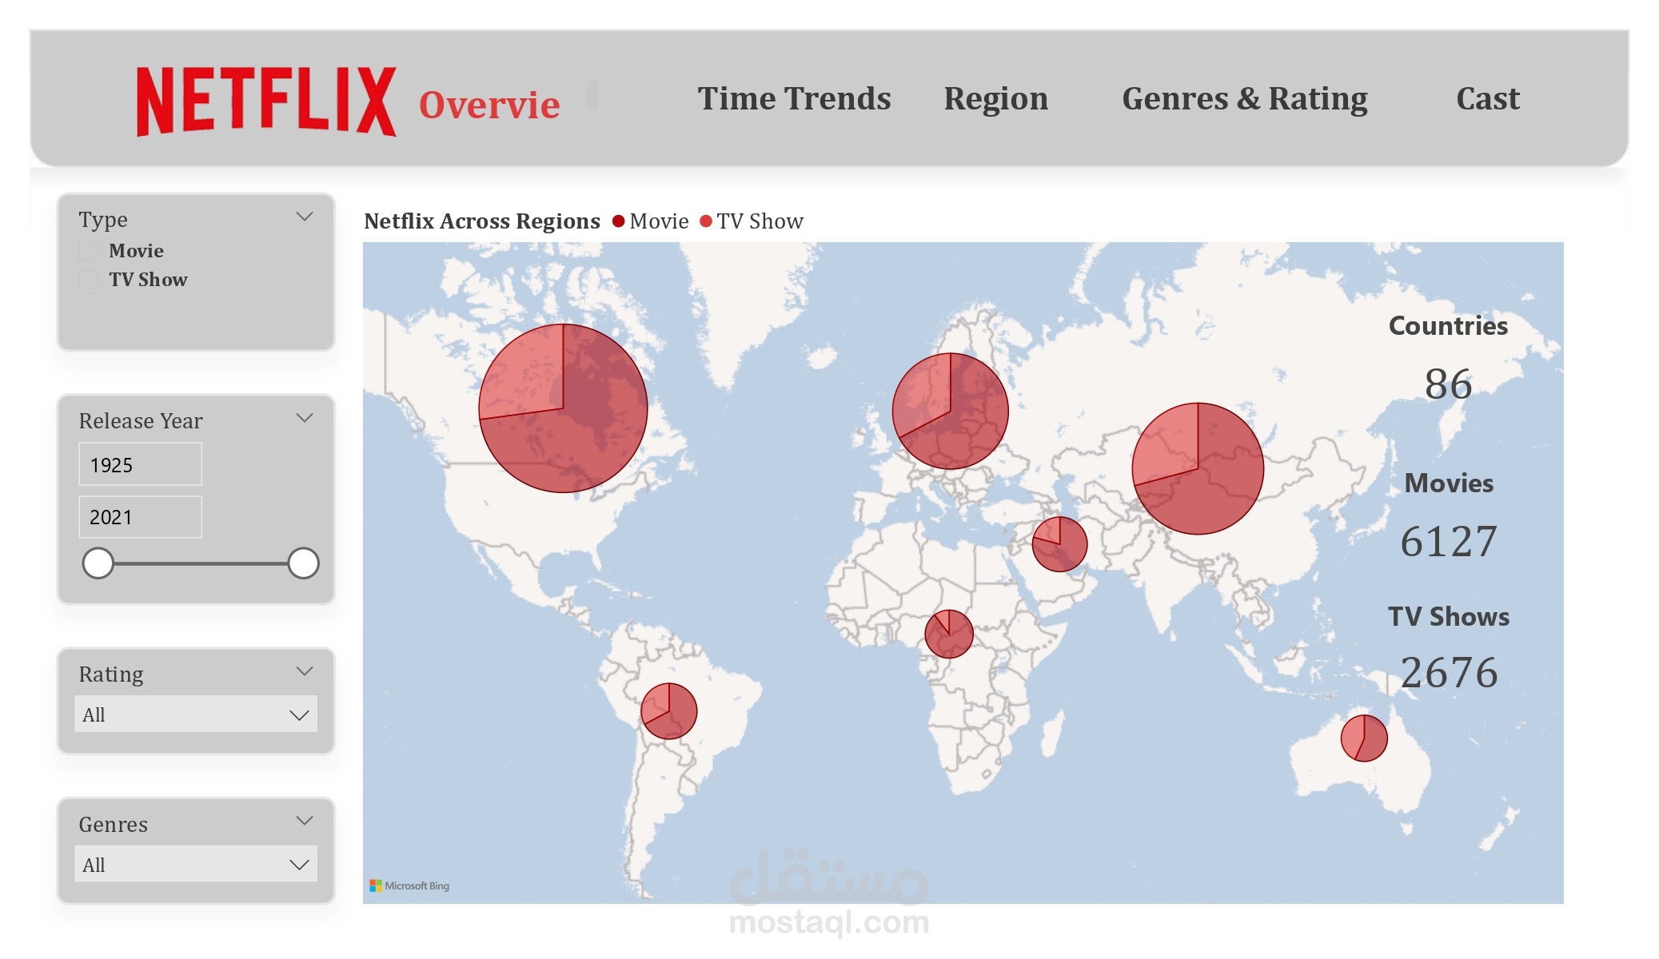Image resolution: width=1659 pixels, height=959 pixels.
Task: Click the Countries card label
Action: tap(1448, 326)
